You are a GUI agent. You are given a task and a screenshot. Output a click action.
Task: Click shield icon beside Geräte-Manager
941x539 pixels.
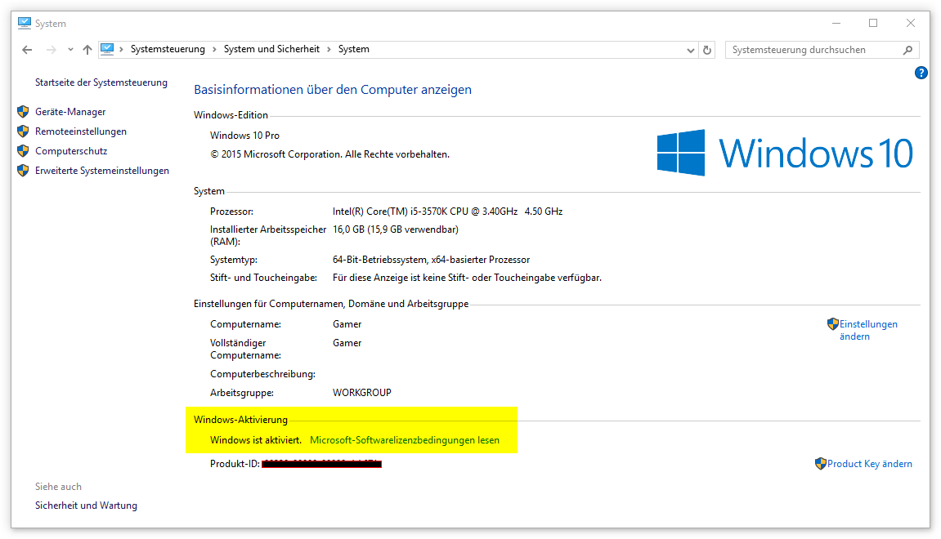click(23, 112)
